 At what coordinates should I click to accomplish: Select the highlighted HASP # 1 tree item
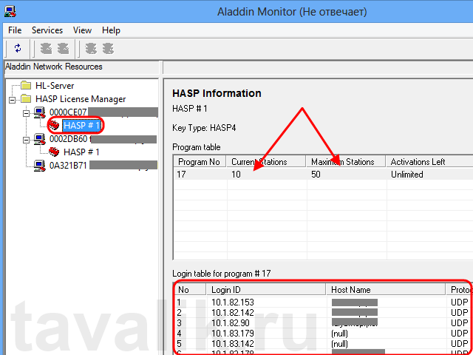click(81, 126)
